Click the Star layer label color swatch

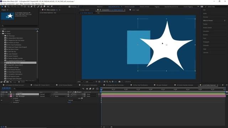click(11, 94)
